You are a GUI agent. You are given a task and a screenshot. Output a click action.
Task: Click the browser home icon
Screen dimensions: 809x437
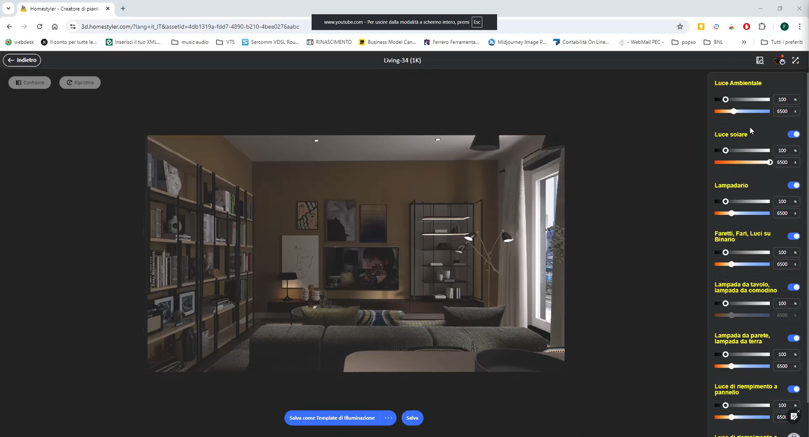point(55,27)
